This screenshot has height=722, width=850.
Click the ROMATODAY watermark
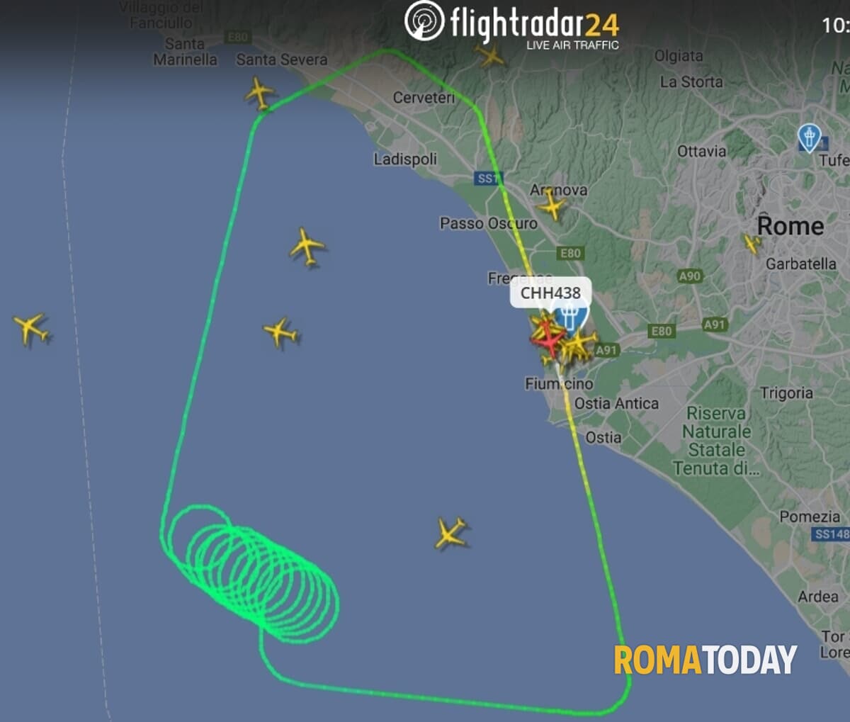pyautogui.click(x=705, y=660)
